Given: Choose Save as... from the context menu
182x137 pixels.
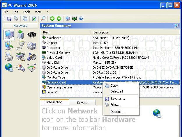Looking at the screenshot, I should [x=117, y=99].
